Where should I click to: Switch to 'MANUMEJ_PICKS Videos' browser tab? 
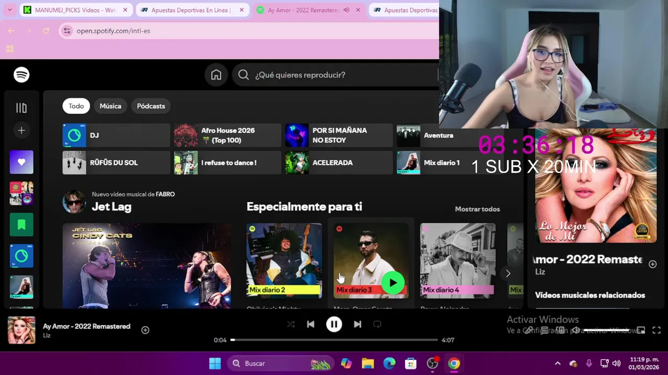pos(76,10)
